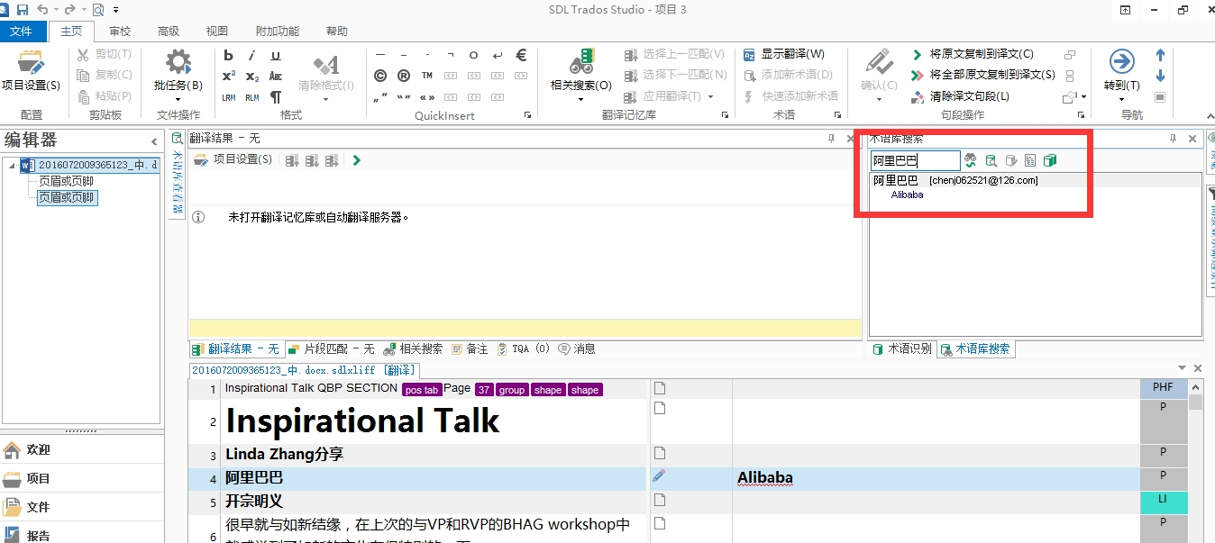Toggle underline formatting
Image resolution: width=1215 pixels, height=543 pixels.
276,55
